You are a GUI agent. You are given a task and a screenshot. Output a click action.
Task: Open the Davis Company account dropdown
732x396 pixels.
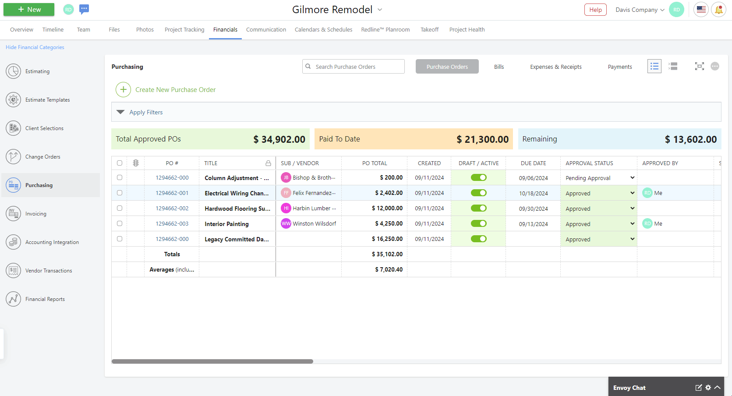point(639,9)
